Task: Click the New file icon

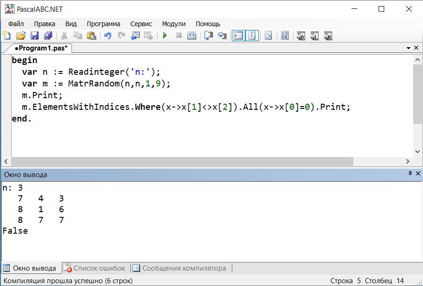Action: (7, 36)
